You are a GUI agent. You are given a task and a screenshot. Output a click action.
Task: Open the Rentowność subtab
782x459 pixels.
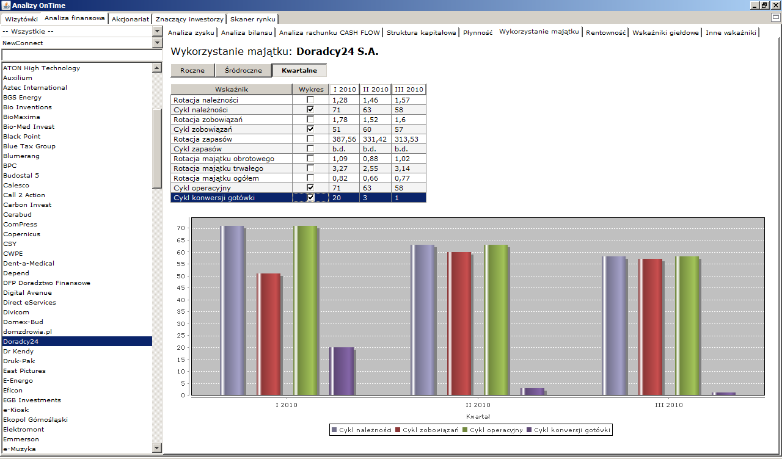click(605, 32)
